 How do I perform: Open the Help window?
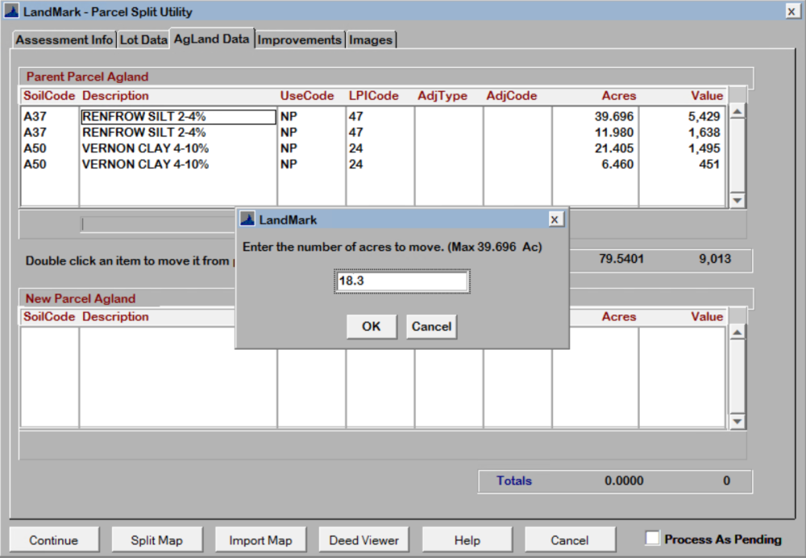click(467, 539)
